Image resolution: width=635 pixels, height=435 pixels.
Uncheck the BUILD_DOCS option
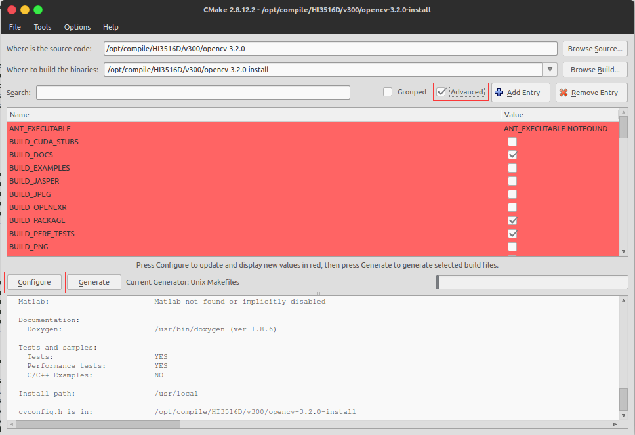(x=512, y=155)
